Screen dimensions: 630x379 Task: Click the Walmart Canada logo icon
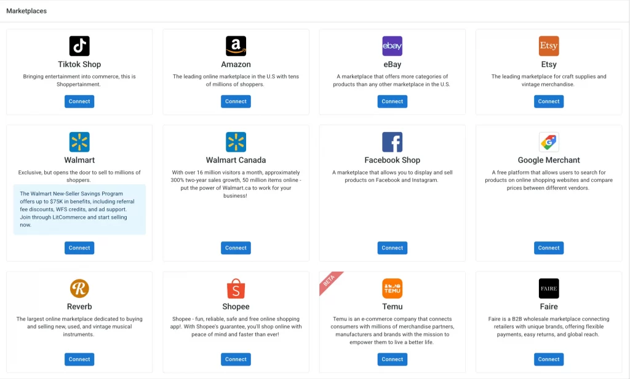click(236, 142)
